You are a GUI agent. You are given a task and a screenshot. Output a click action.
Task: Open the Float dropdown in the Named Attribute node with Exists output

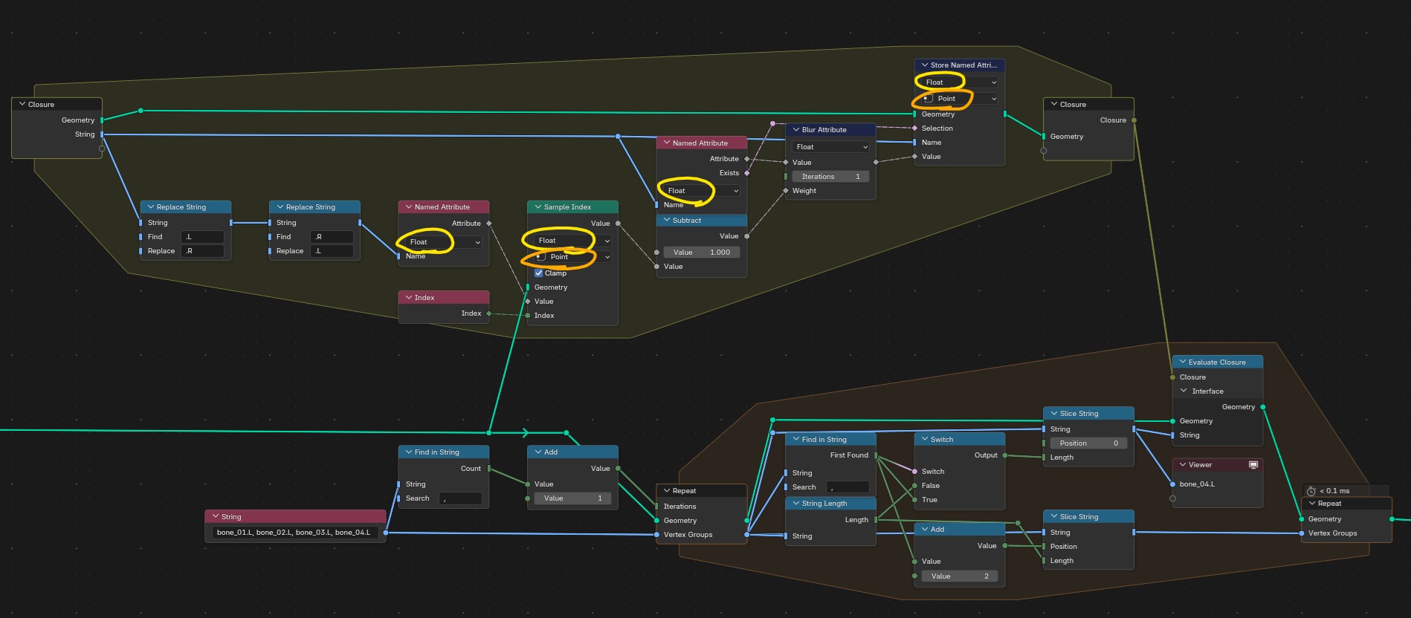(701, 191)
